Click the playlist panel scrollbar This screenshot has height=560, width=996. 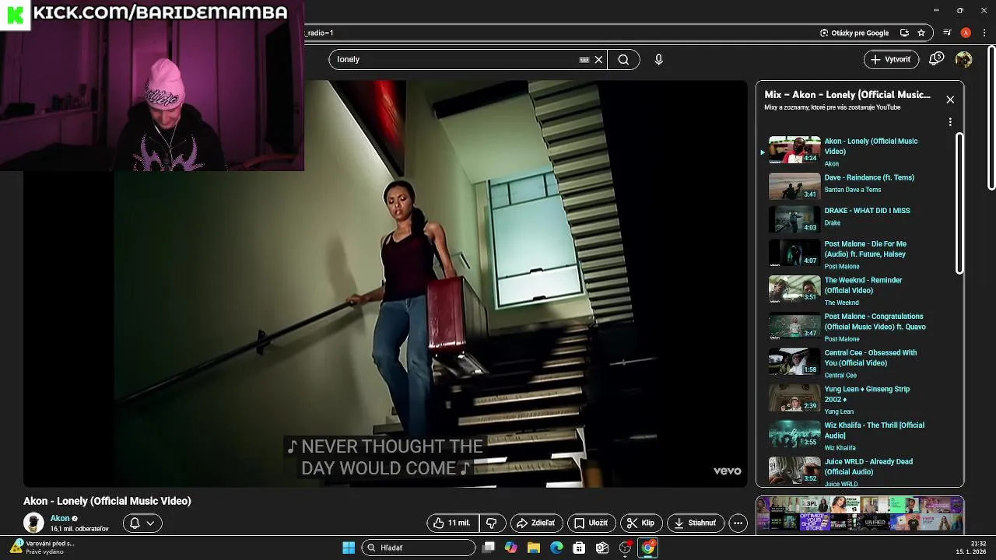[x=959, y=204]
